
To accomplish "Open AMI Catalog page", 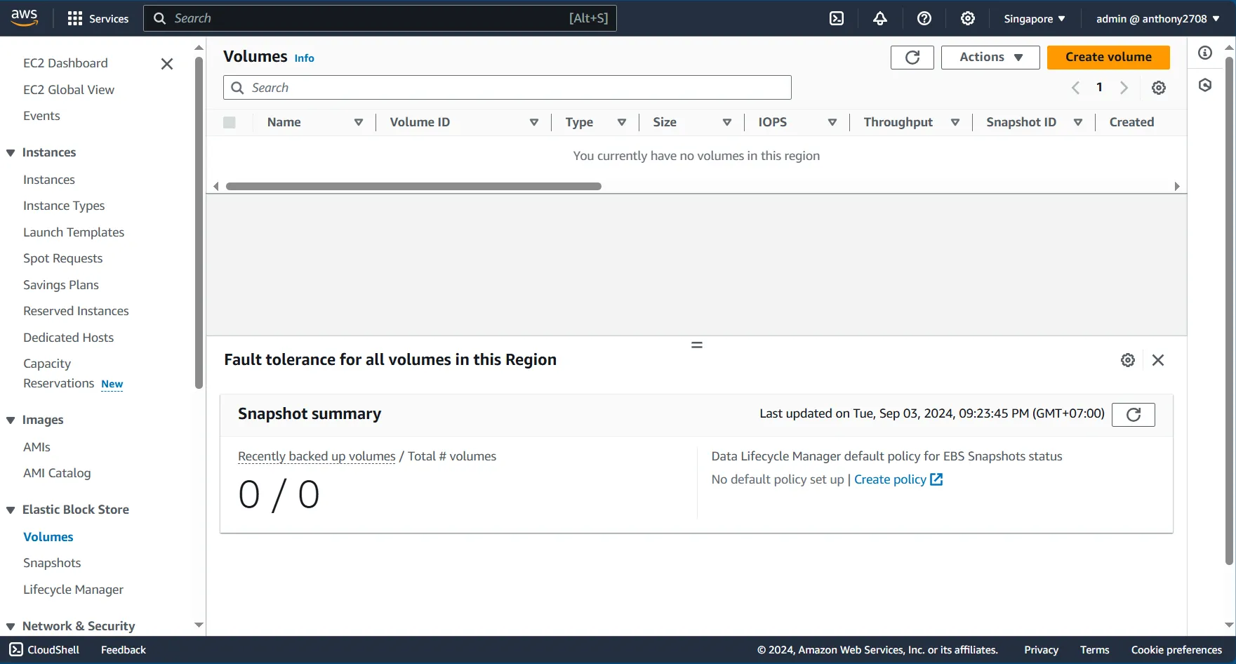I will tap(57, 473).
